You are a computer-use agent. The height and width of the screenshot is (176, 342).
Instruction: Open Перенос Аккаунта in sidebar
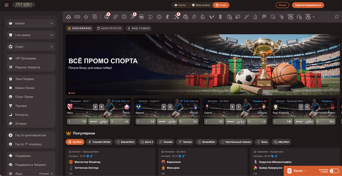[31, 67]
